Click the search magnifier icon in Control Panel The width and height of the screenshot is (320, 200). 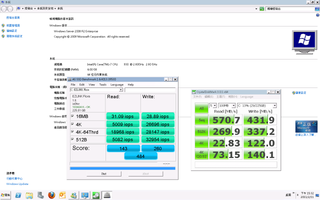[x=317, y=9]
